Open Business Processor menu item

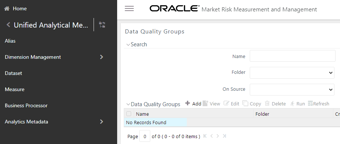pos(26,105)
